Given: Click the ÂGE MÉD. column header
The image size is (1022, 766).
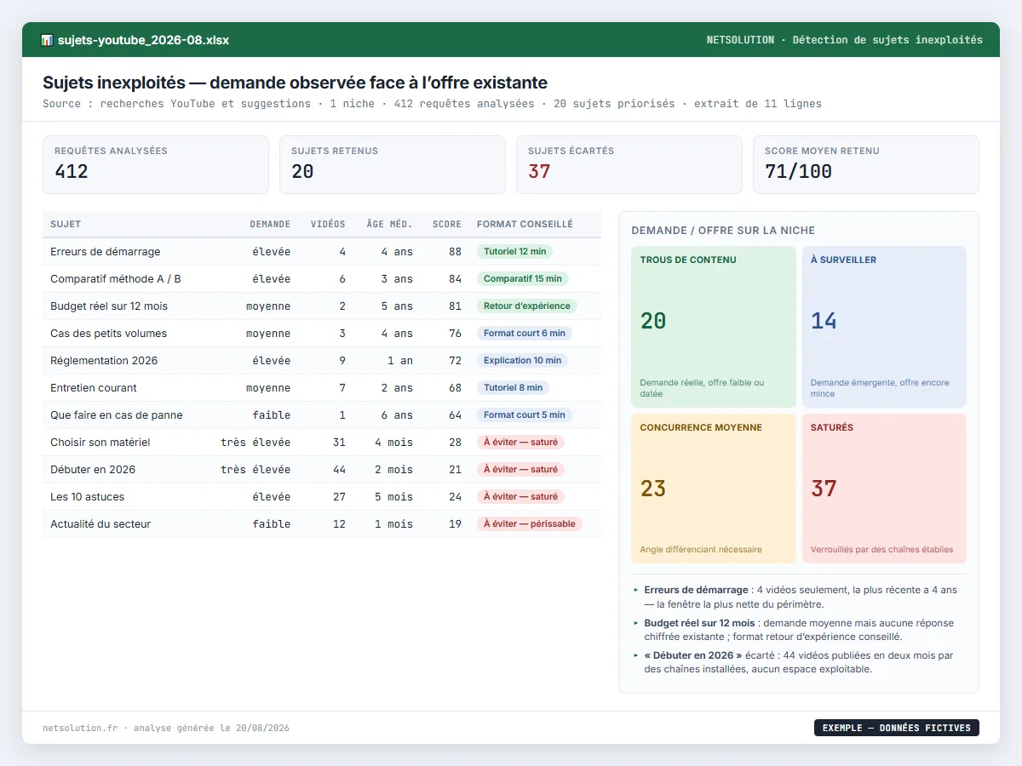Looking at the screenshot, I should pyautogui.click(x=390, y=225).
